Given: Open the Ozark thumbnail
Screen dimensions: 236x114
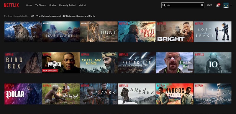Looking at the screenshot, I should [x=99, y=94].
